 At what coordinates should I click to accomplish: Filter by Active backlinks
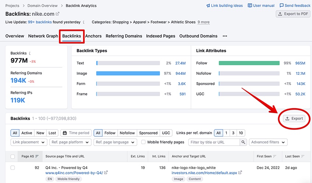[26, 133]
